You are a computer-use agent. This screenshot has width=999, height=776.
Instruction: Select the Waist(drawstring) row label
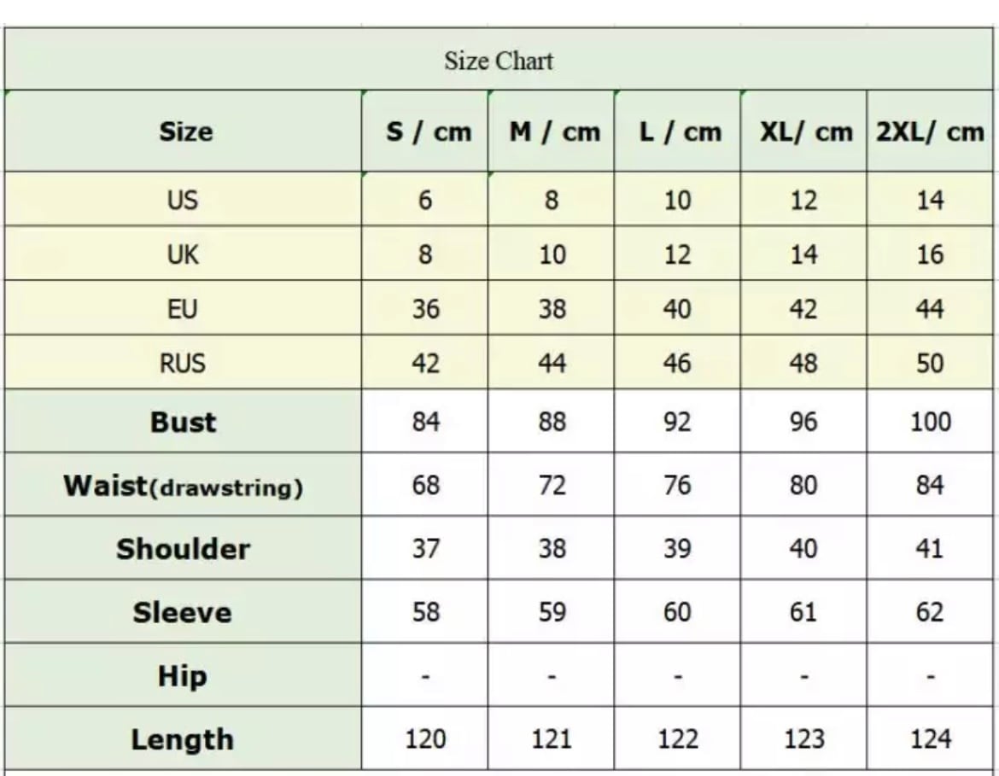click(184, 485)
